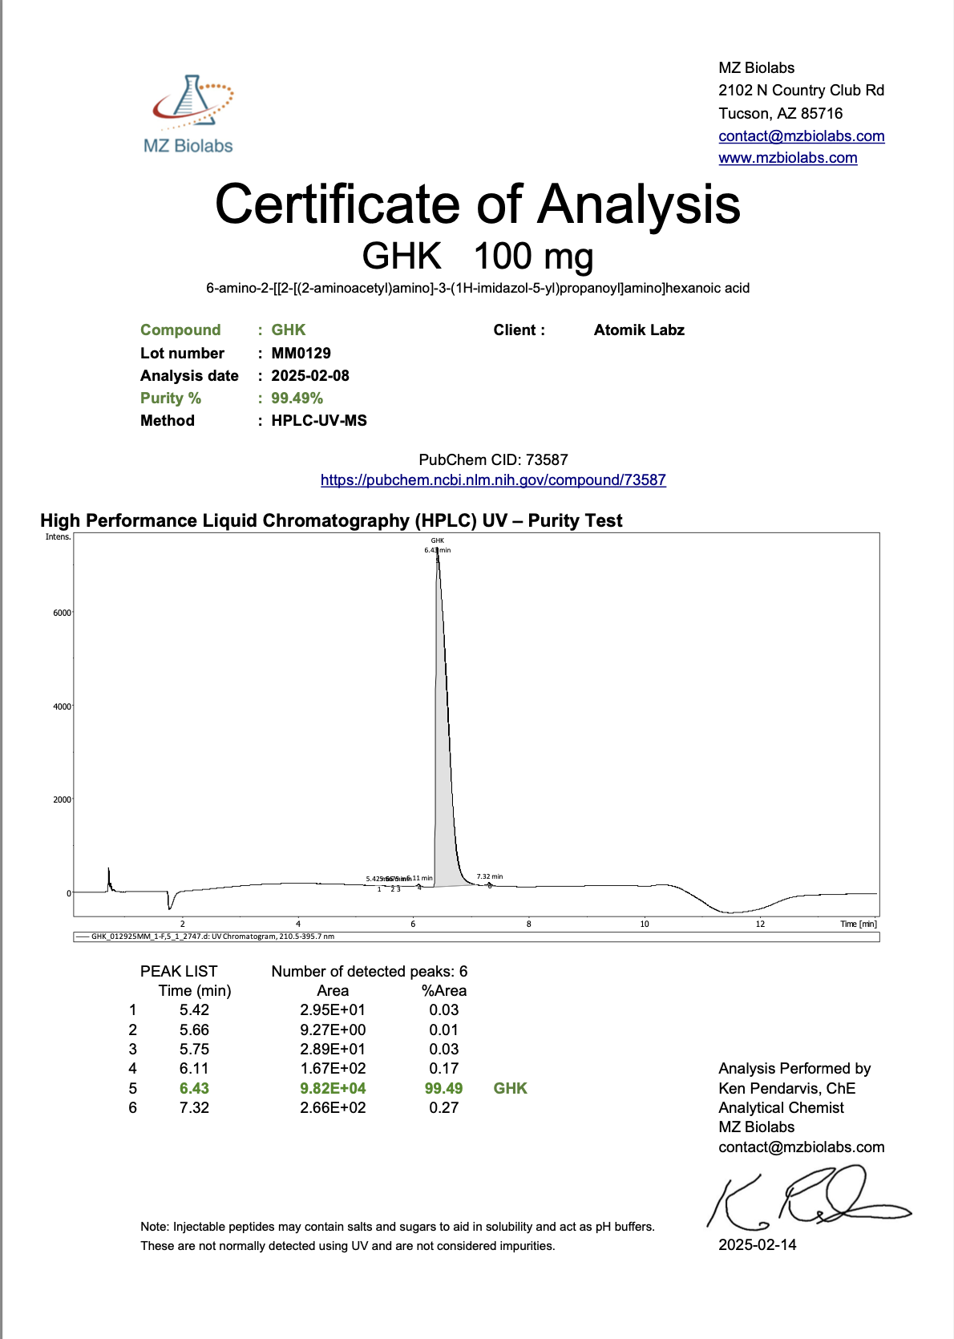Click the "6.43 min" label atop the chromatogram peak
Viewport: 954px width, 1339px height.
pos(438,550)
